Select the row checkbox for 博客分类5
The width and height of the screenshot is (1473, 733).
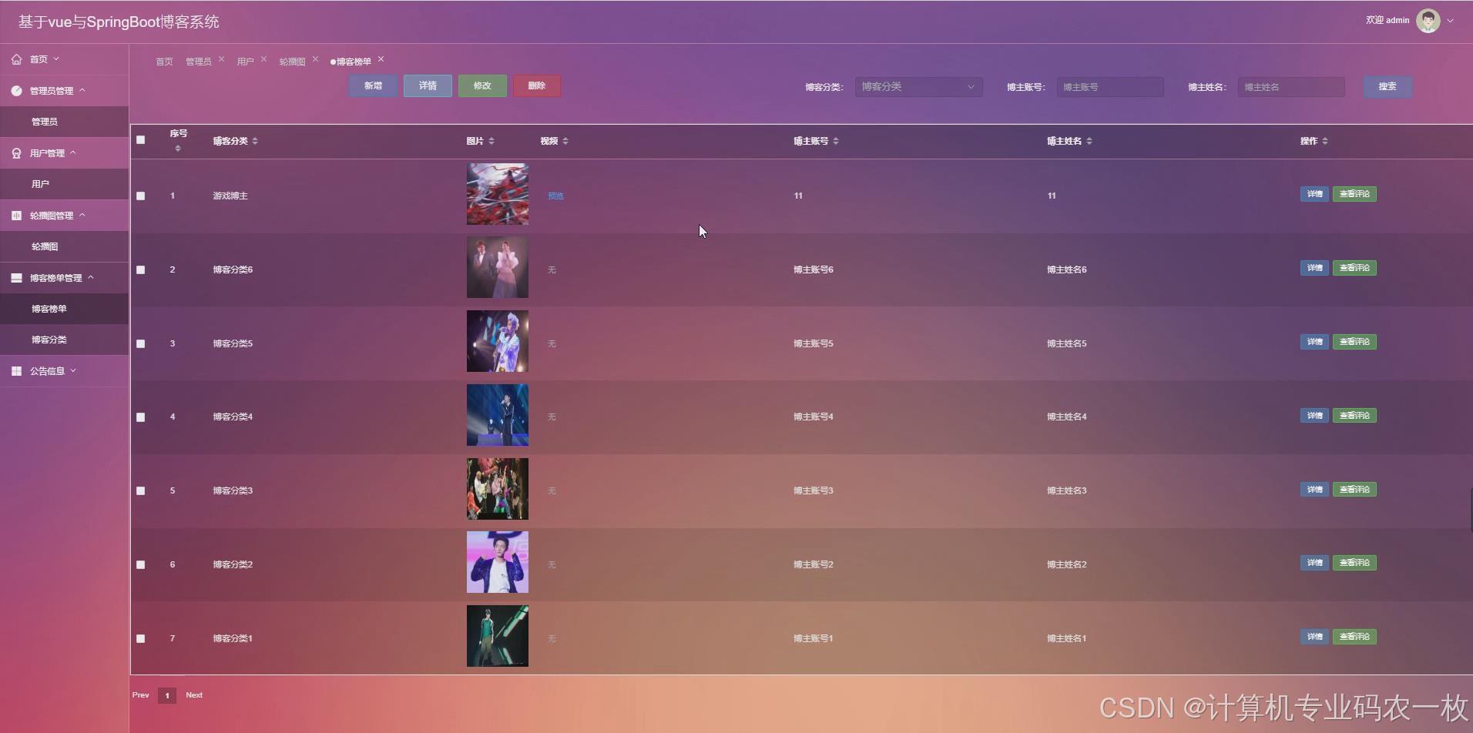click(x=140, y=344)
